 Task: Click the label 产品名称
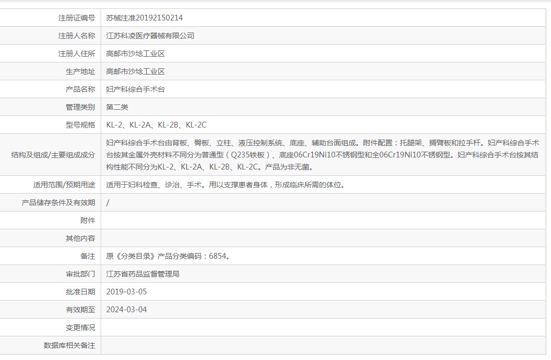point(80,89)
